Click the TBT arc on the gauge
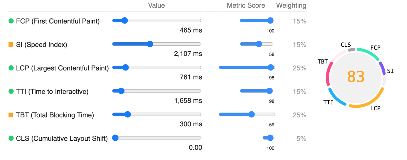407x160 pixels. (x=328, y=73)
